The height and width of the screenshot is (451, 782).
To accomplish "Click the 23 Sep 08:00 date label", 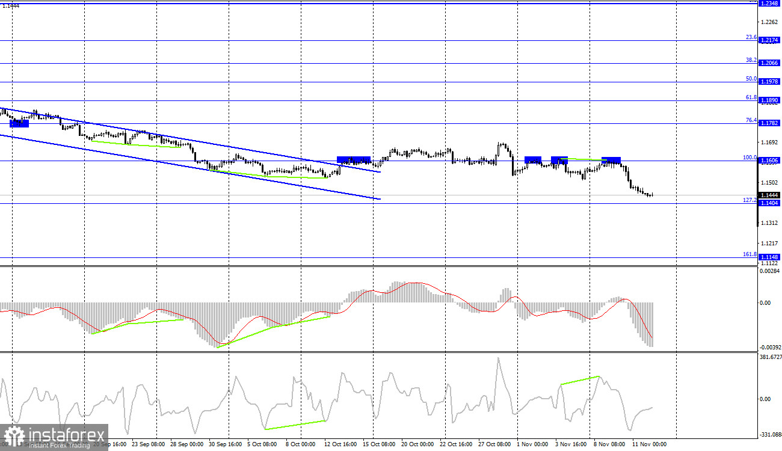I will click(x=147, y=445).
